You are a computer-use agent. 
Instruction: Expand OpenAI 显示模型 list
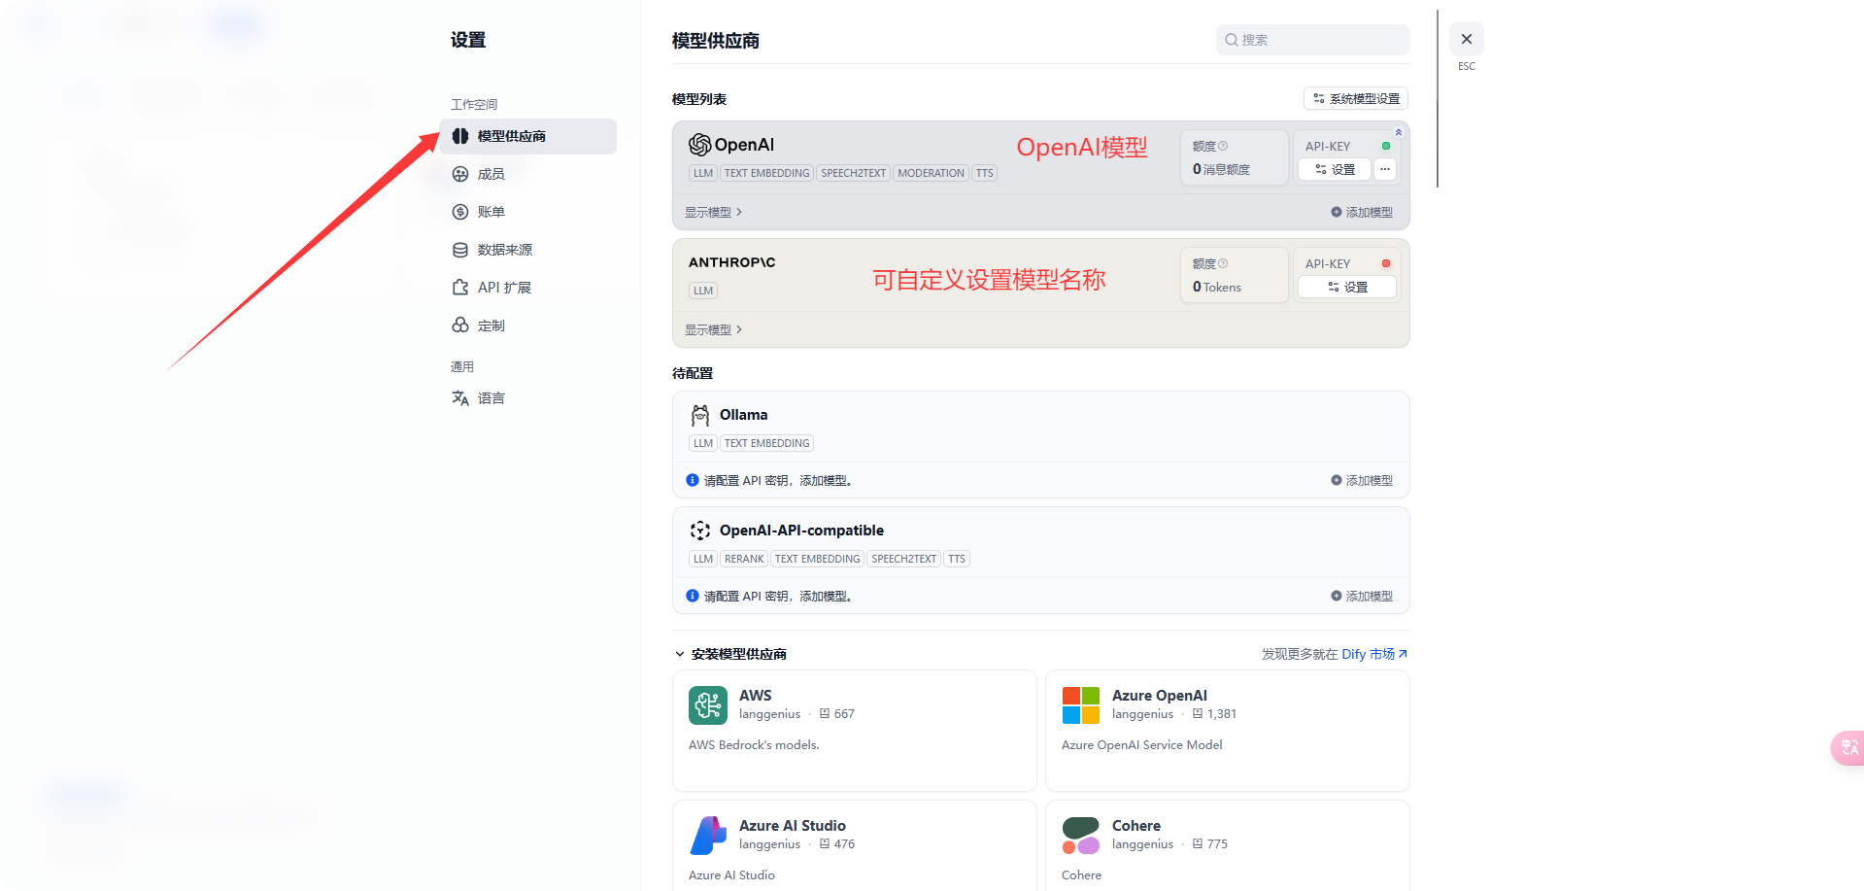[x=713, y=212]
